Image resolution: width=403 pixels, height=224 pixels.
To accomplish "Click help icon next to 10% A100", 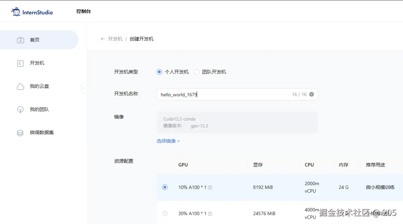I will point(210,188).
